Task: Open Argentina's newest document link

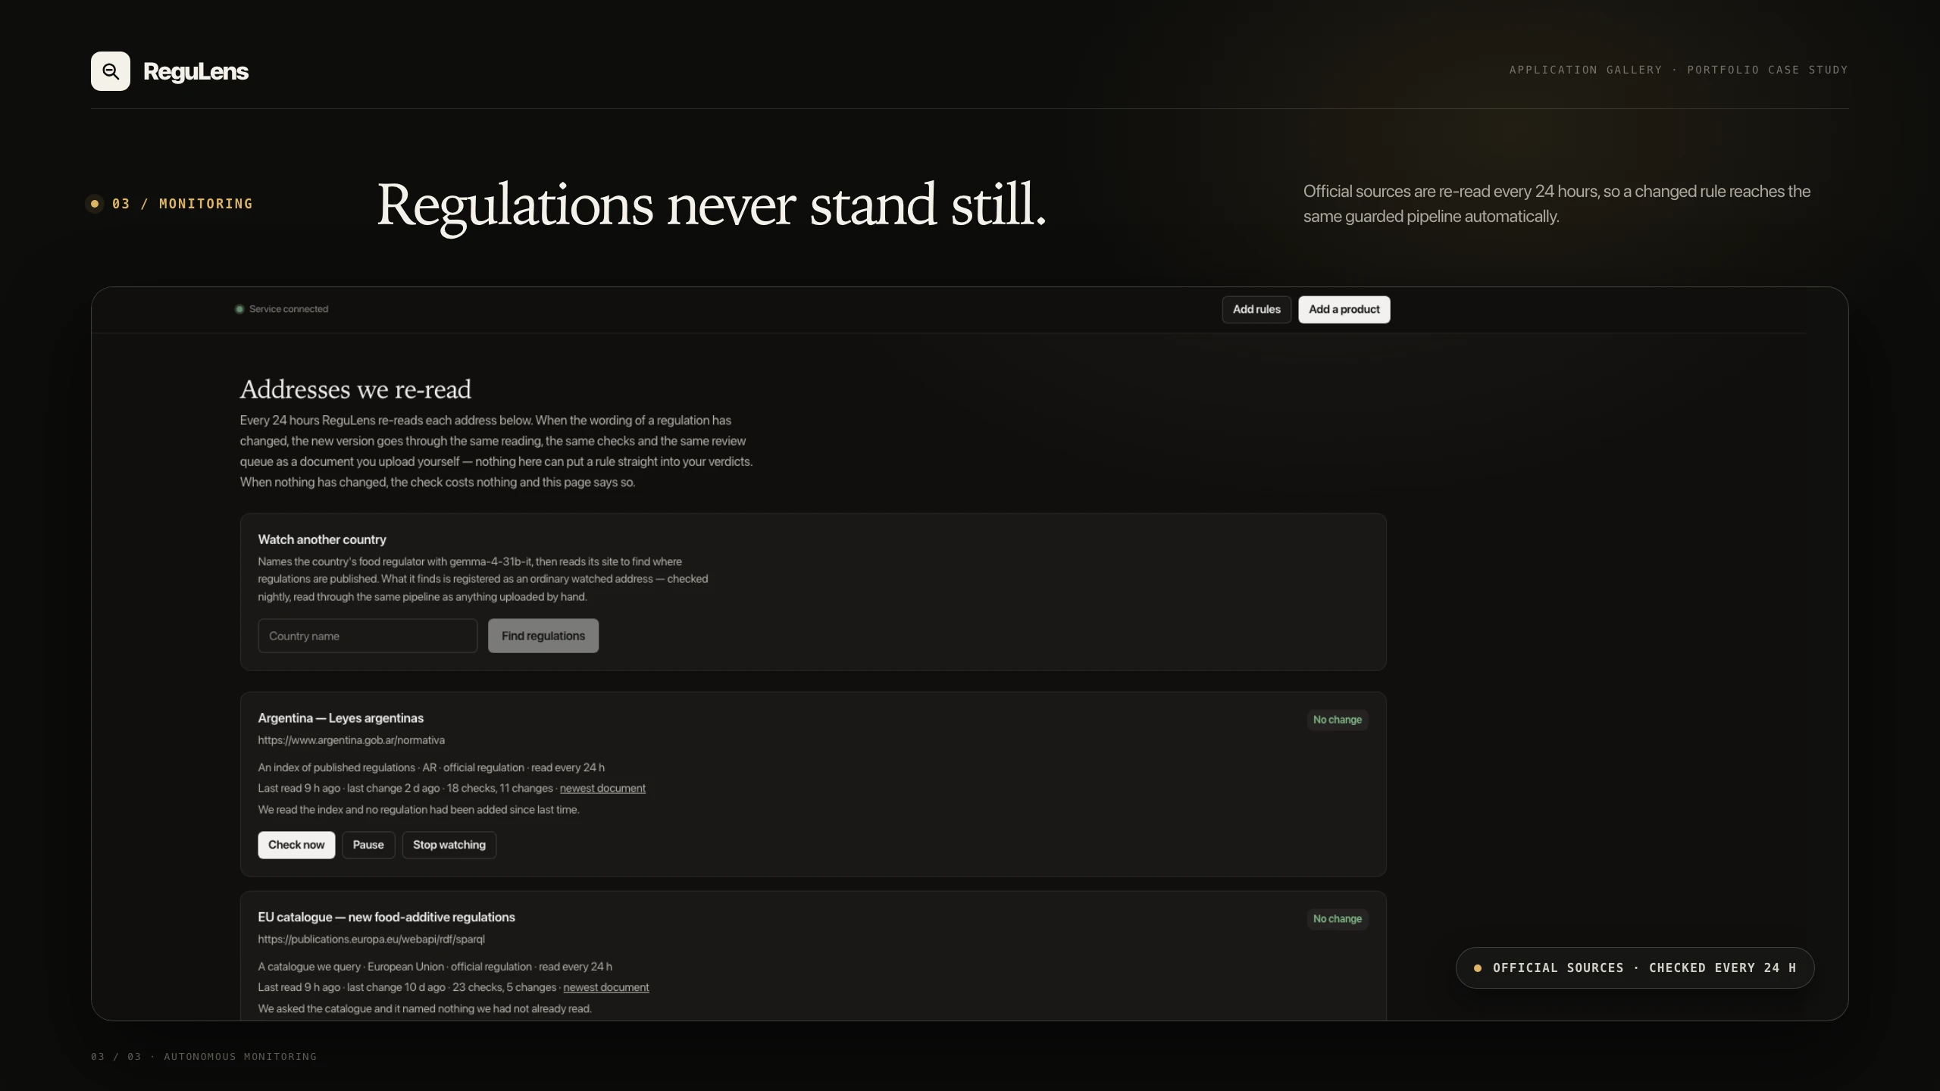Action: (x=602, y=788)
